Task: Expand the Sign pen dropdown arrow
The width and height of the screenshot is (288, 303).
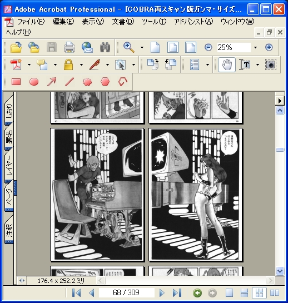Action: point(107,64)
